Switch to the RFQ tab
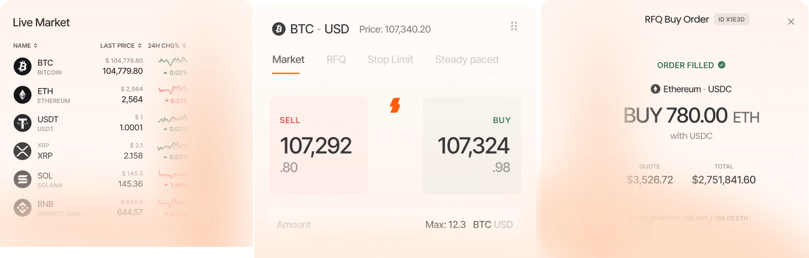The height and width of the screenshot is (258, 809). pos(336,60)
